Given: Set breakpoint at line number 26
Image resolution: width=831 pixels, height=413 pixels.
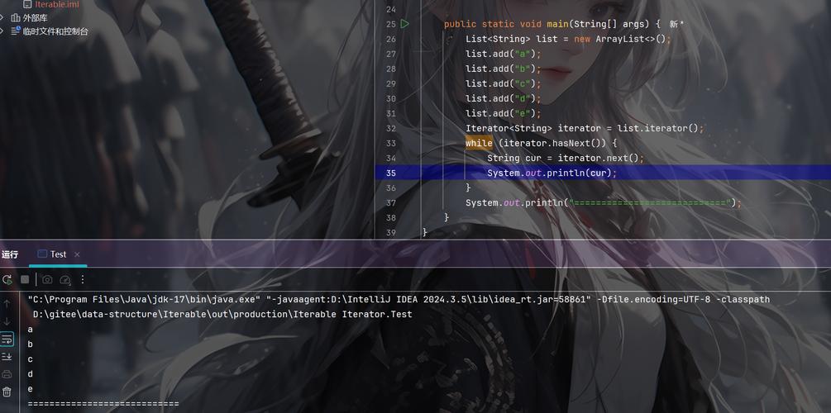Looking at the screenshot, I should point(391,39).
